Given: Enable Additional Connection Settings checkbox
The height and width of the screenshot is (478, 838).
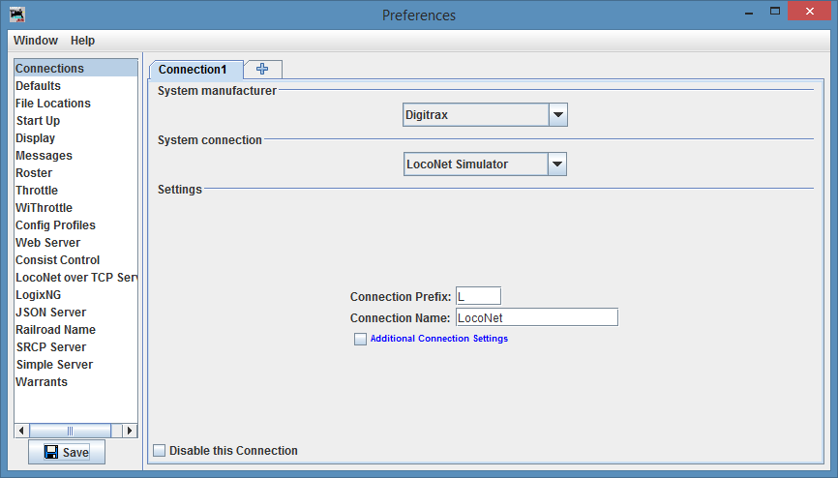Looking at the screenshot, I should click(360, 339).
